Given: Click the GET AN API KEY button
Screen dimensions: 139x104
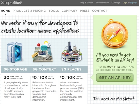Looking at the screenshot, I should pos(115,77).
